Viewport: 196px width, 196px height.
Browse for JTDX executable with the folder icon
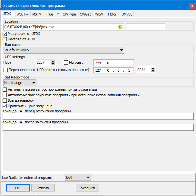pyautogui.click(x=121, y=27)
